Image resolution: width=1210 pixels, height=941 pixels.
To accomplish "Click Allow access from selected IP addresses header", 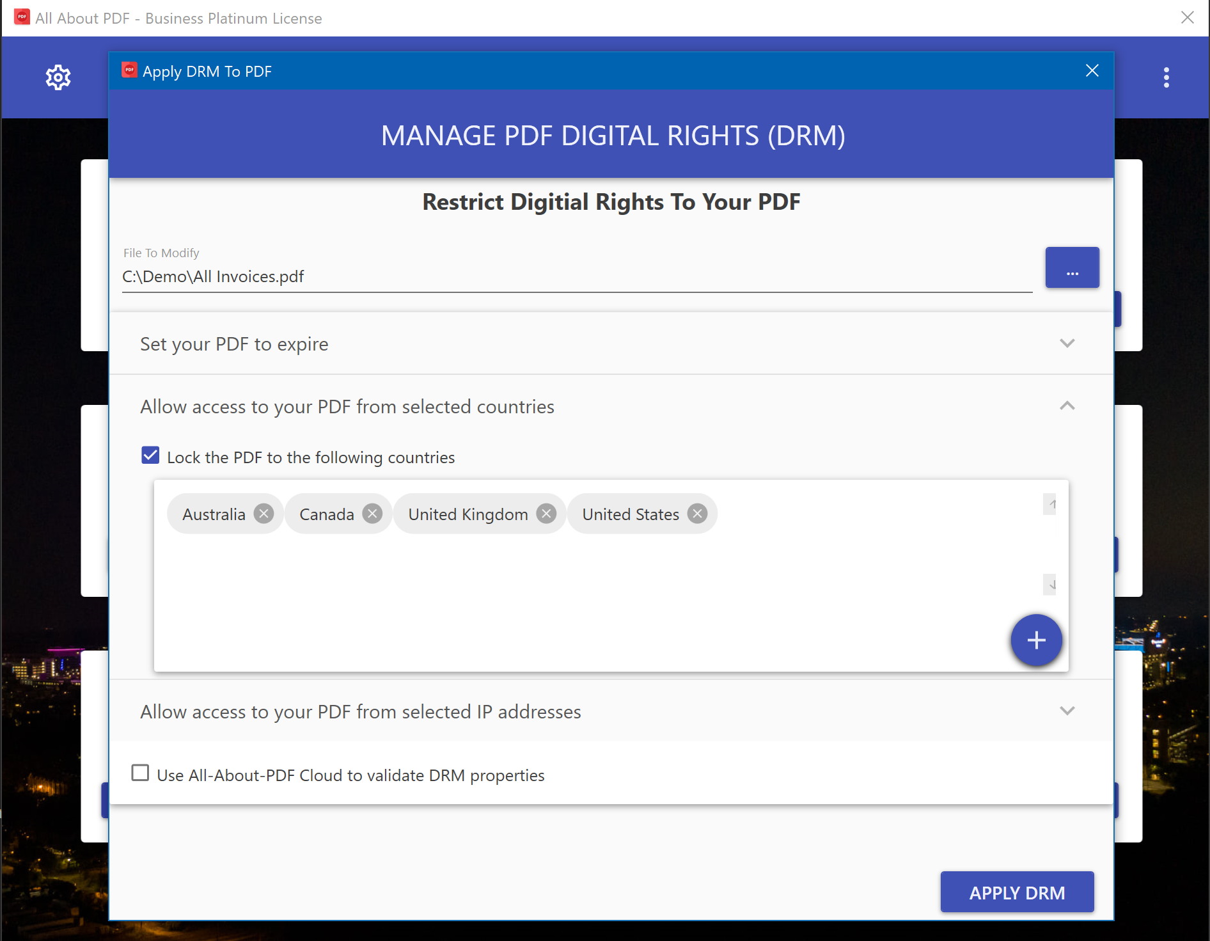I will [x=361, y=712].
